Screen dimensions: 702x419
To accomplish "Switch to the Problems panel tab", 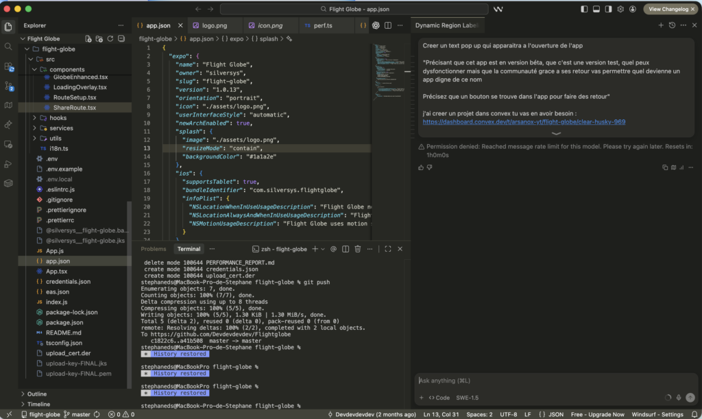I will [153, 249].
